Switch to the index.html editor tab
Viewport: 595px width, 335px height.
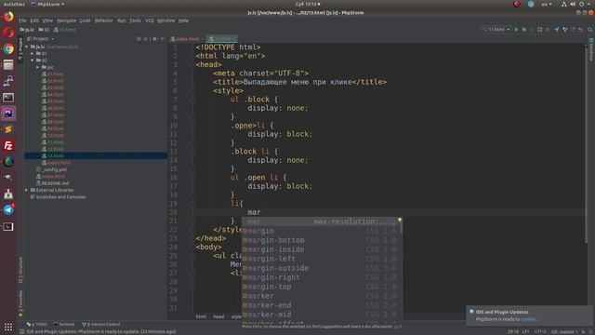click(186, 39)
